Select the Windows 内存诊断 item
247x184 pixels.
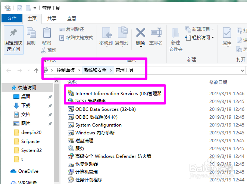pos(95,133)
